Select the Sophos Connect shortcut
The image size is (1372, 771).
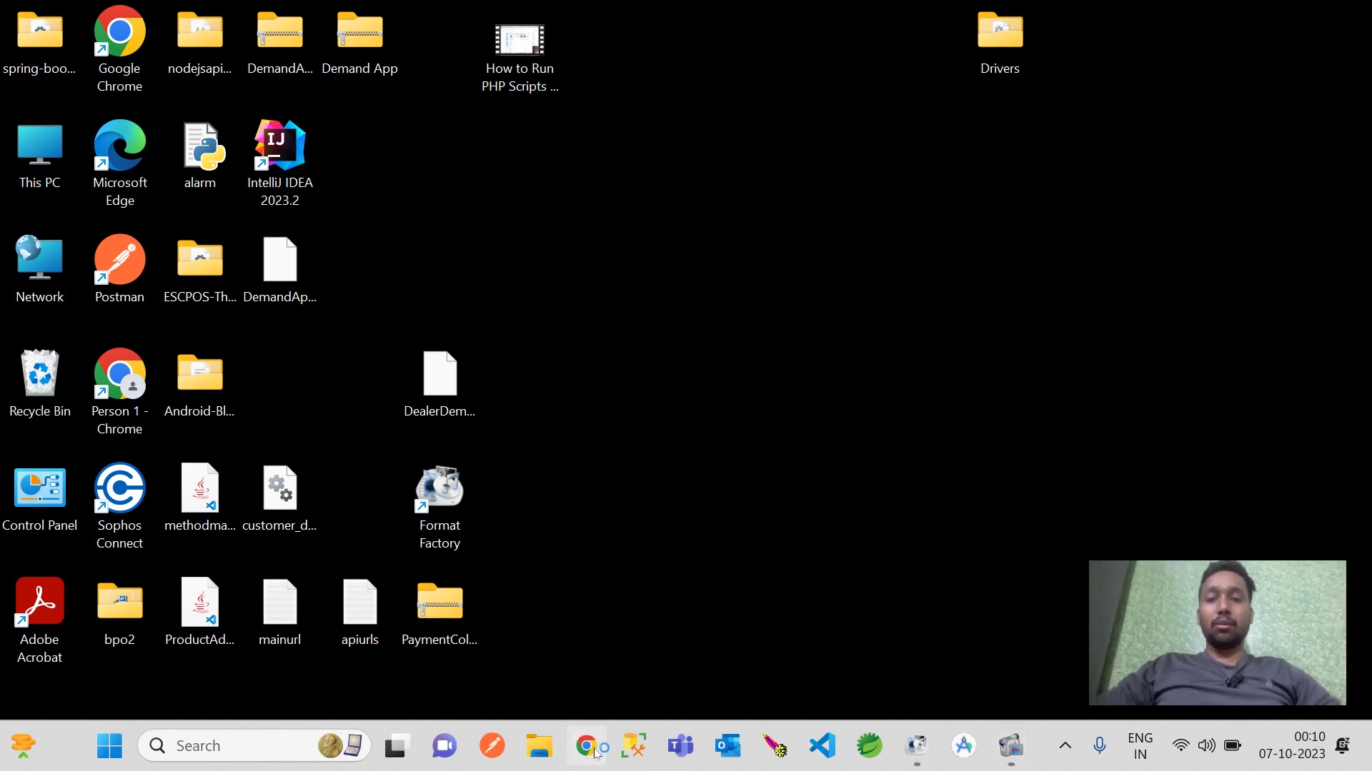click(119, 507)
